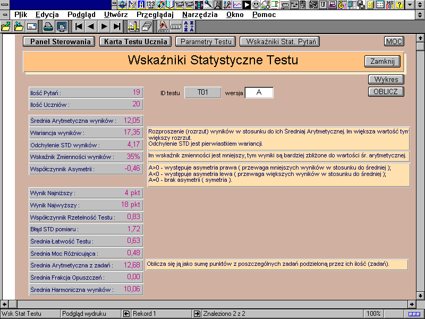The width and height of the screenshot is (425, 319).
Task: Open Karta Testu Ucznia
Action: pos(135,41)
